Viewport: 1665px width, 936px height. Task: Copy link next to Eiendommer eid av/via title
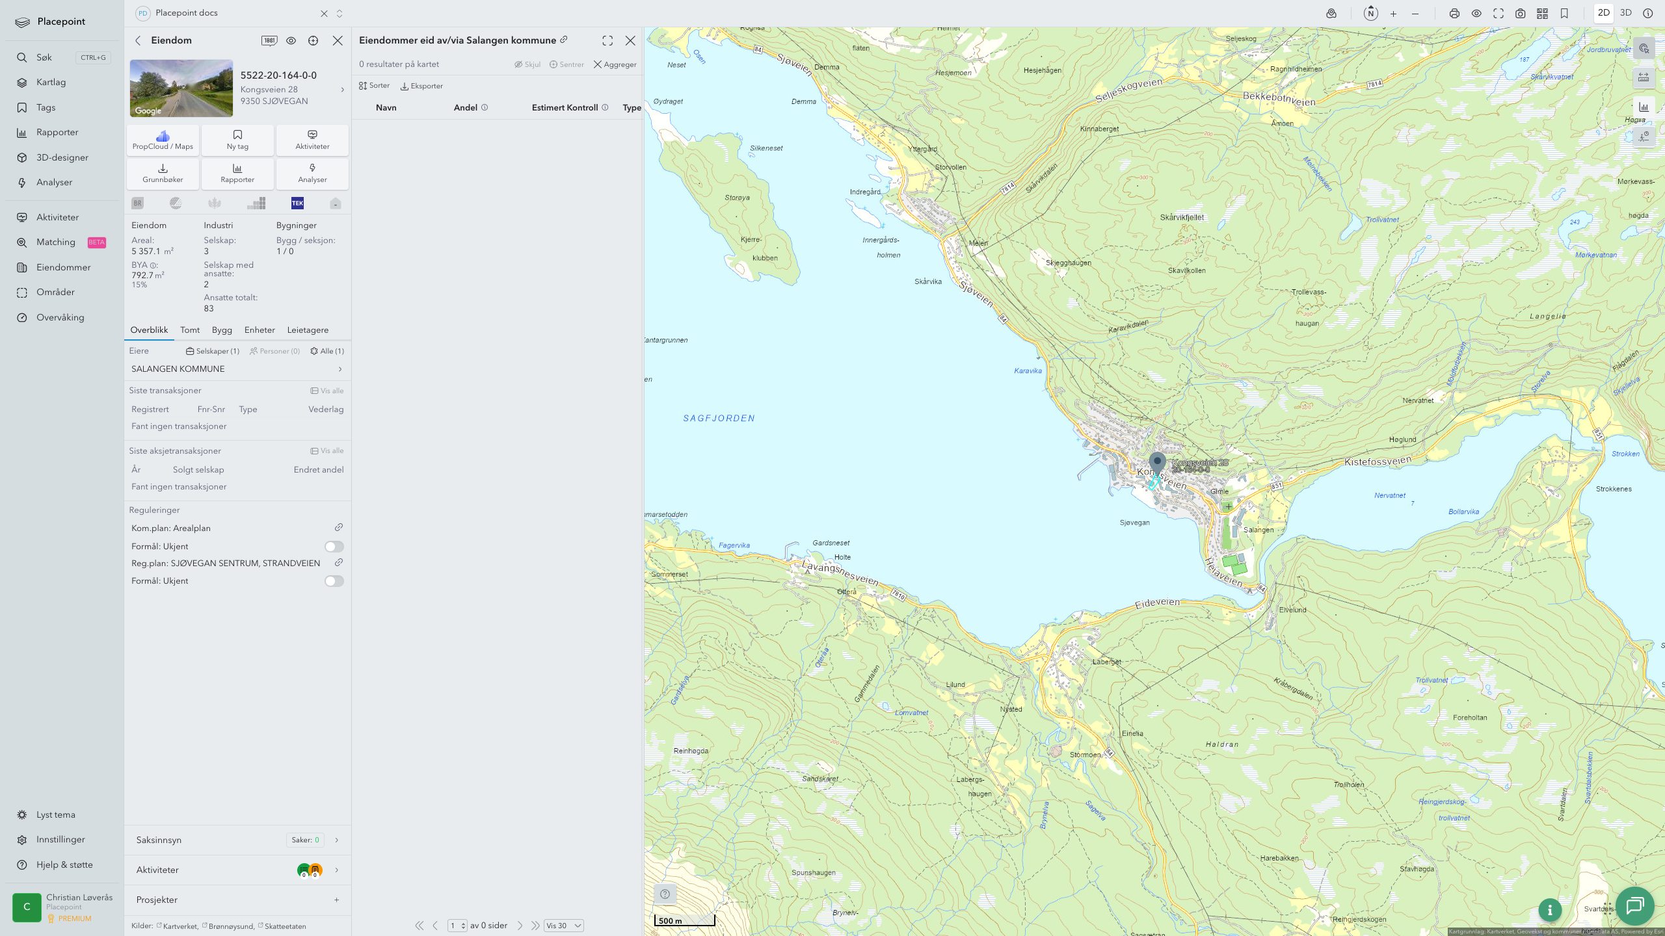coord(564,40)
